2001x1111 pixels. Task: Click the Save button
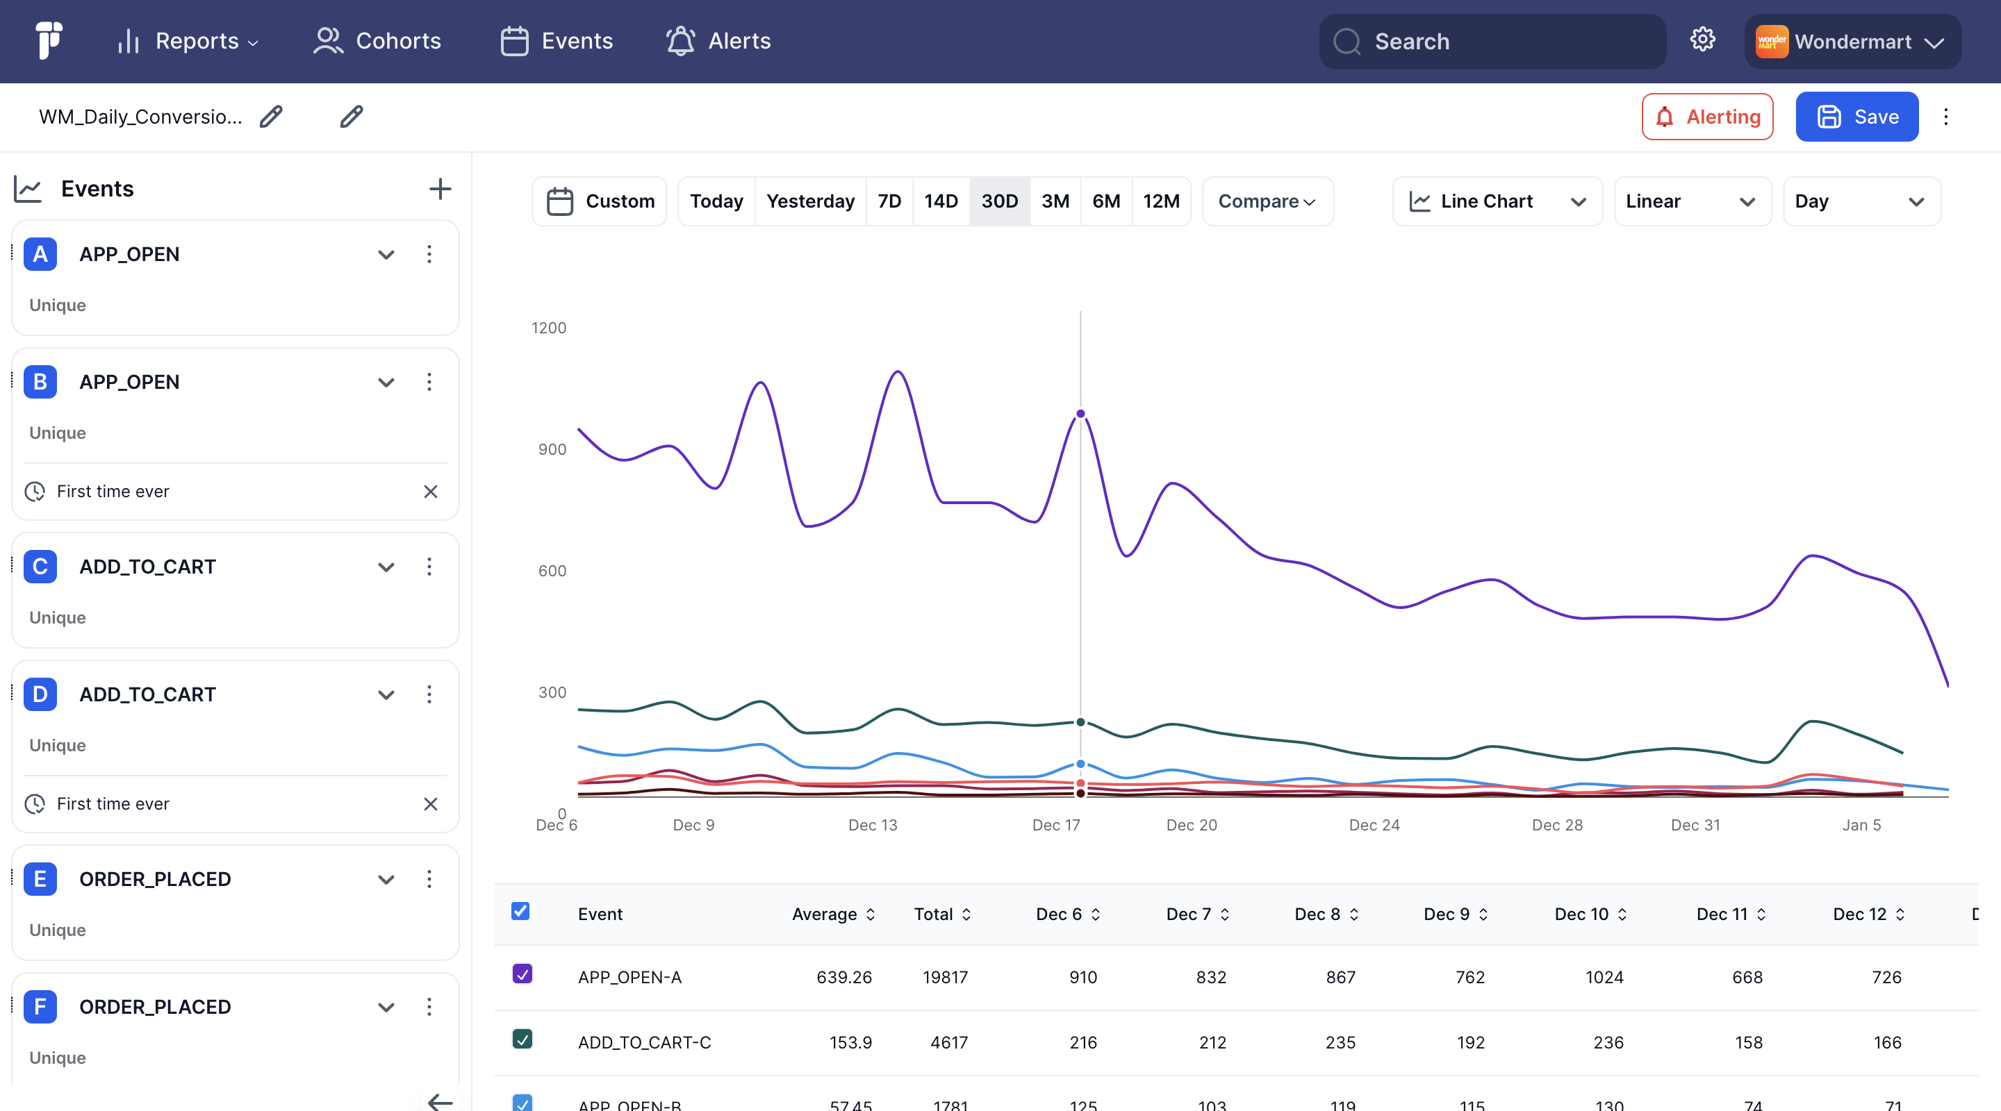tap(1856, 117)
